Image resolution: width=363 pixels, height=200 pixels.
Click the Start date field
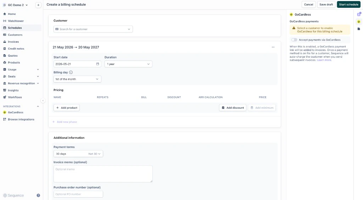pyautogui.click(x=77, y=64)
